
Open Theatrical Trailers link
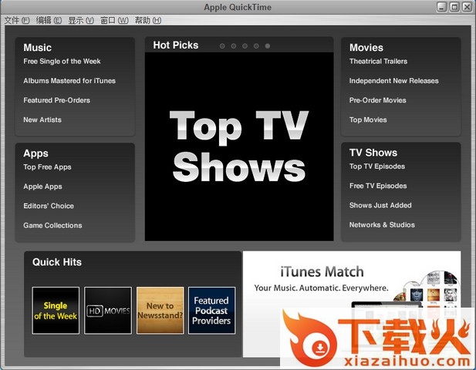coord(378,61)
